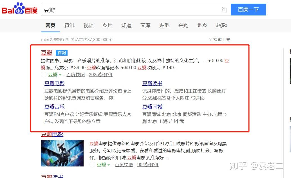Open the 豆瓣读书 sublink
Image resolution: width=291 pixels, height=178 pixels.
point(152,84)
